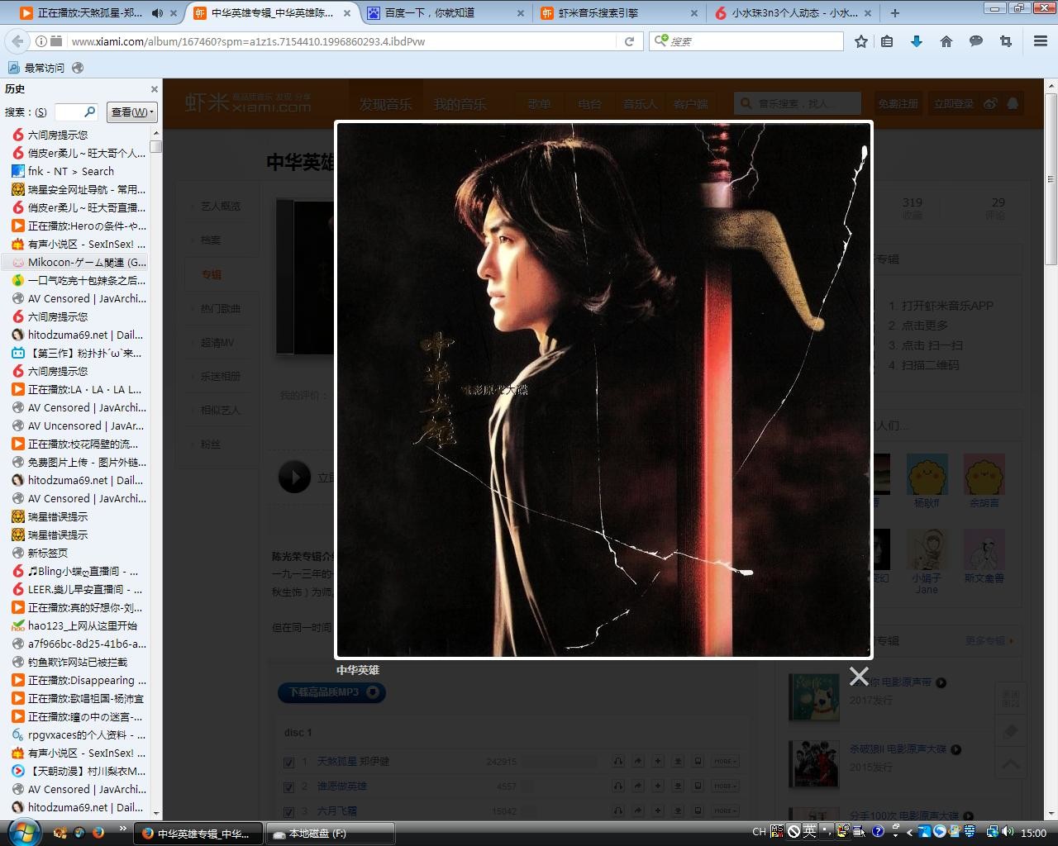Click the enlarged 中华英雄 album cover image
The image size is (1058, 846).
coord(603,389)
